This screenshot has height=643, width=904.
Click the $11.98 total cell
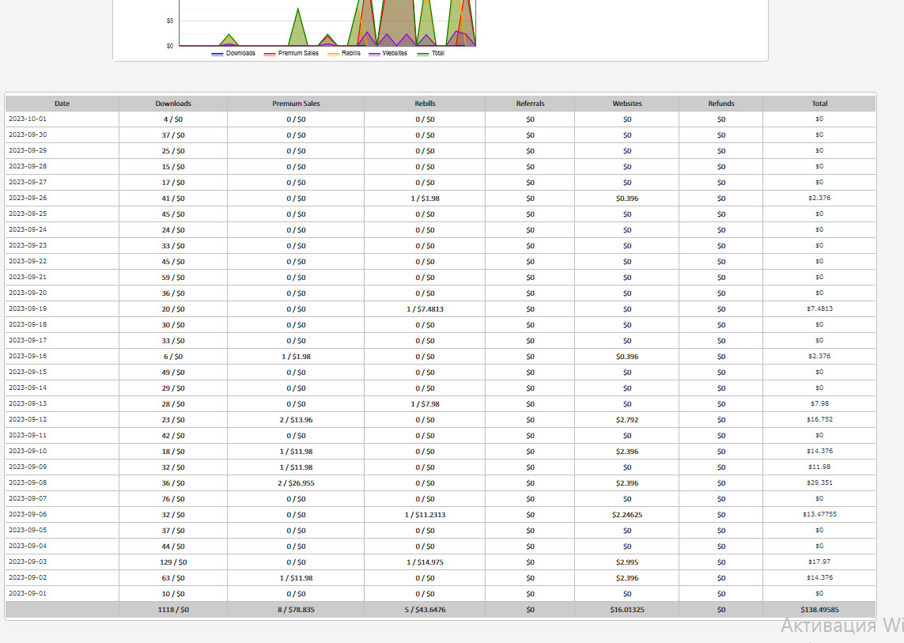[x=819, y=467]
